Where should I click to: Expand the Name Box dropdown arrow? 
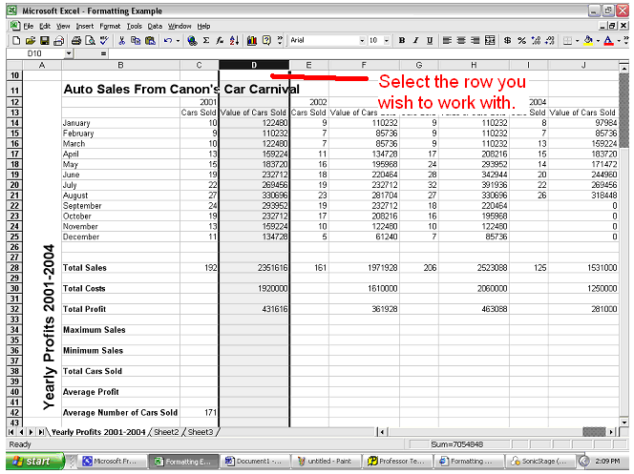(69, 54)
